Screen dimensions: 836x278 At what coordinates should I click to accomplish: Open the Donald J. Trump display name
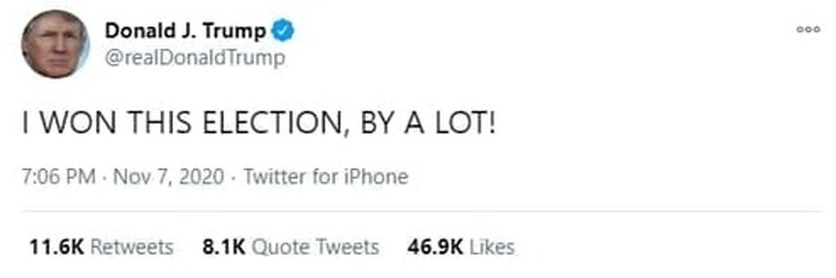click(x=185, y=31)
